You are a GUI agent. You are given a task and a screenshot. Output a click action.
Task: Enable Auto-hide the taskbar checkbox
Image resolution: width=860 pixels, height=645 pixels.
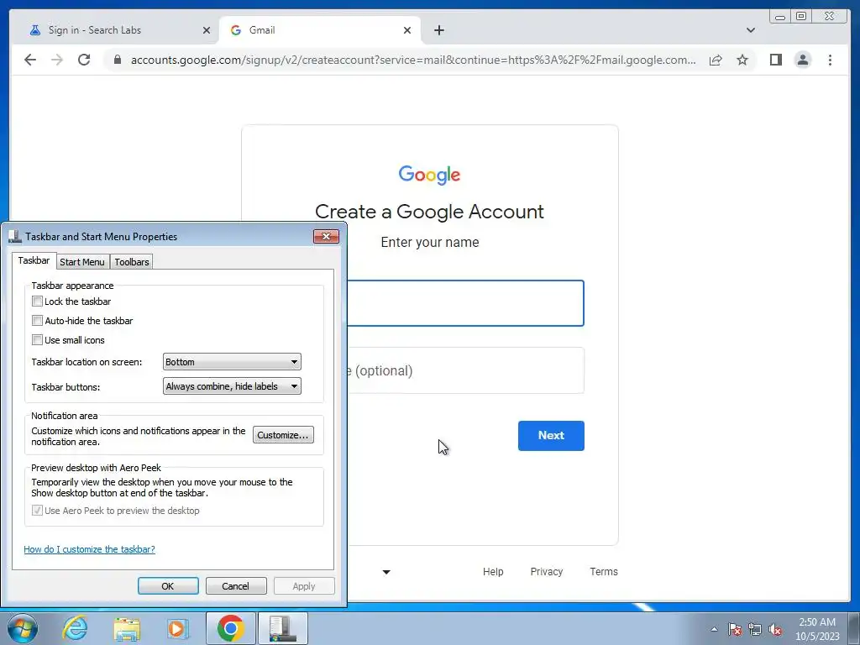[37, 320]
